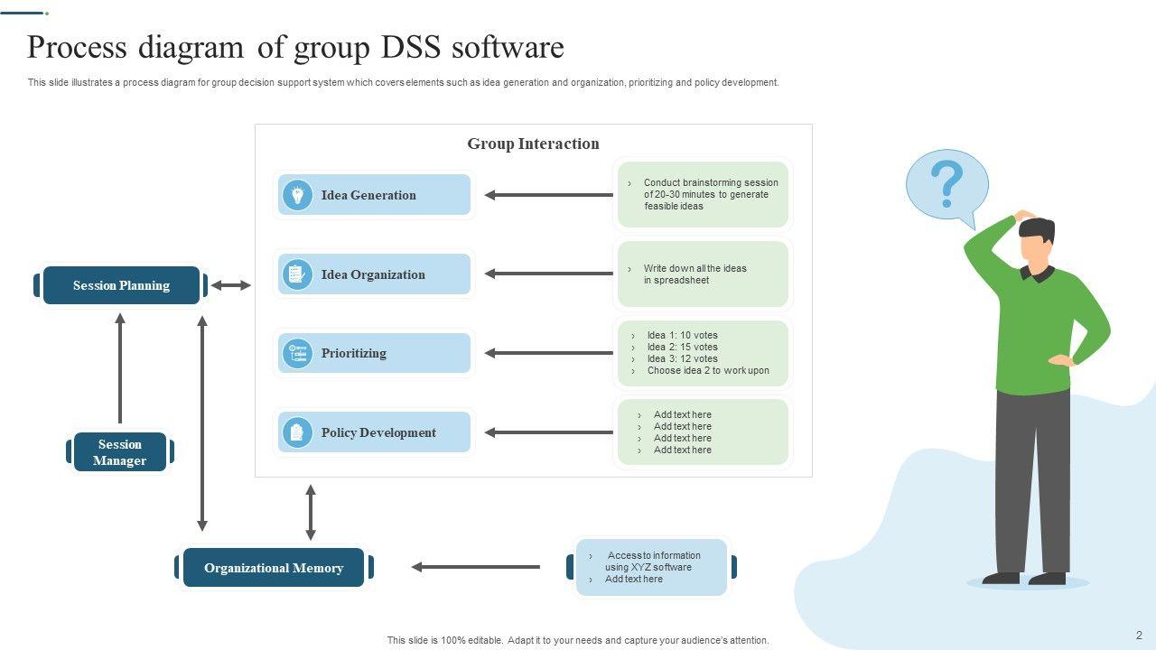Viewport: 1156px width, 650px height.
Task: Click the clipboard icon beside Policy Development
Action: (x=296, y=432)
